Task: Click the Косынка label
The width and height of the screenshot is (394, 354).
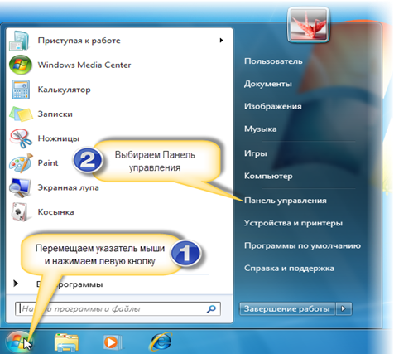Action: click(x=56, y=212)
